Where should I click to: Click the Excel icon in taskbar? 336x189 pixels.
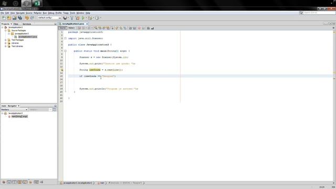pyautogui.click(x=37, y=4)
